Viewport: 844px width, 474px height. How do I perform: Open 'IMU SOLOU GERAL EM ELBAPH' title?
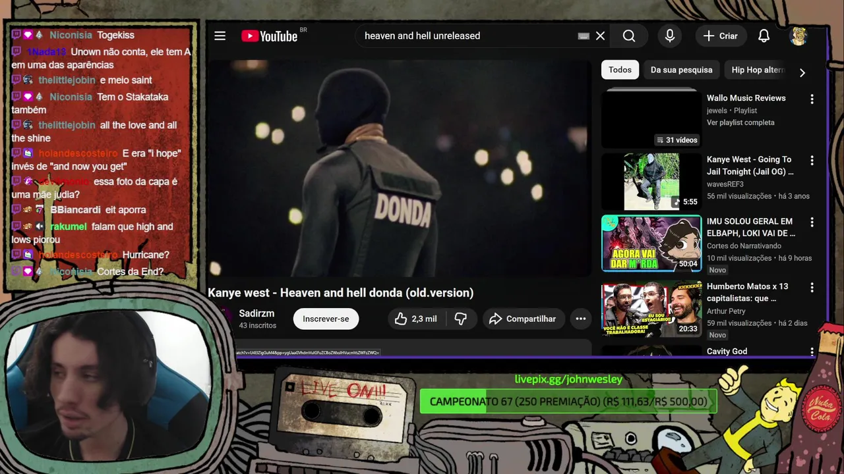point(751,227)
